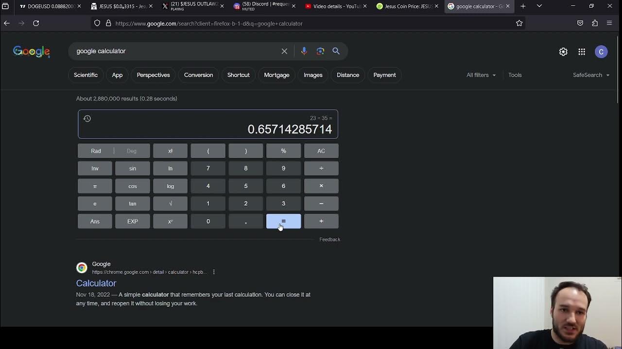Reload the page in the browser

point(36,23)
